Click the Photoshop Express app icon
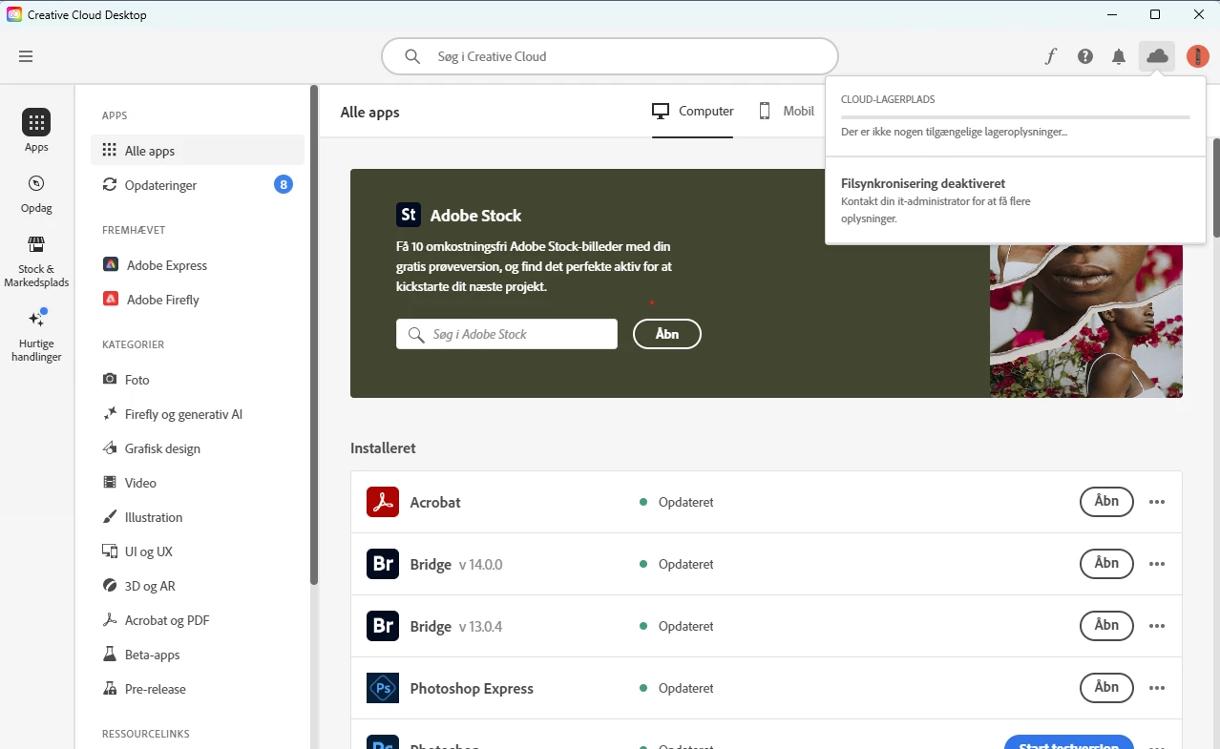 [383, 688]
